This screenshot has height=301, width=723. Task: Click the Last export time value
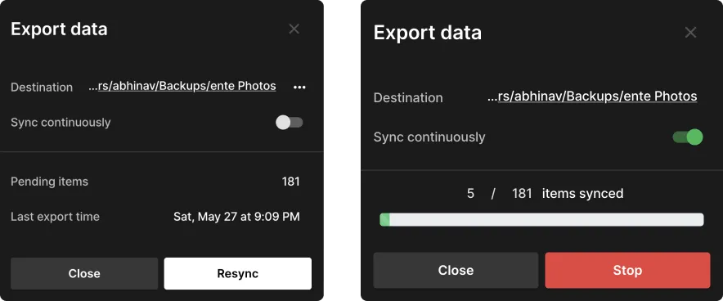(x=236, y=217)
